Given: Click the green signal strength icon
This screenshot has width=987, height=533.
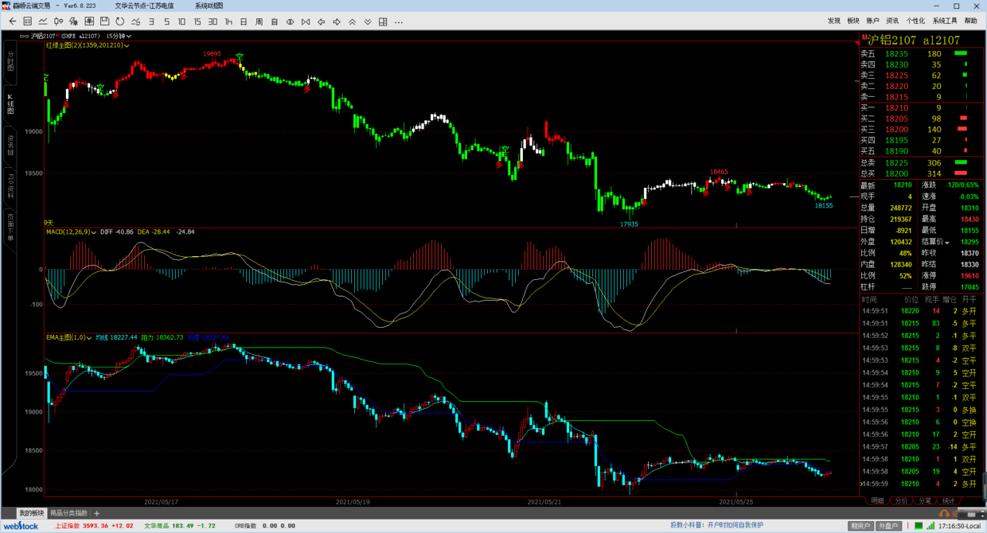Looking at the screenshot, I should (930, 526).
